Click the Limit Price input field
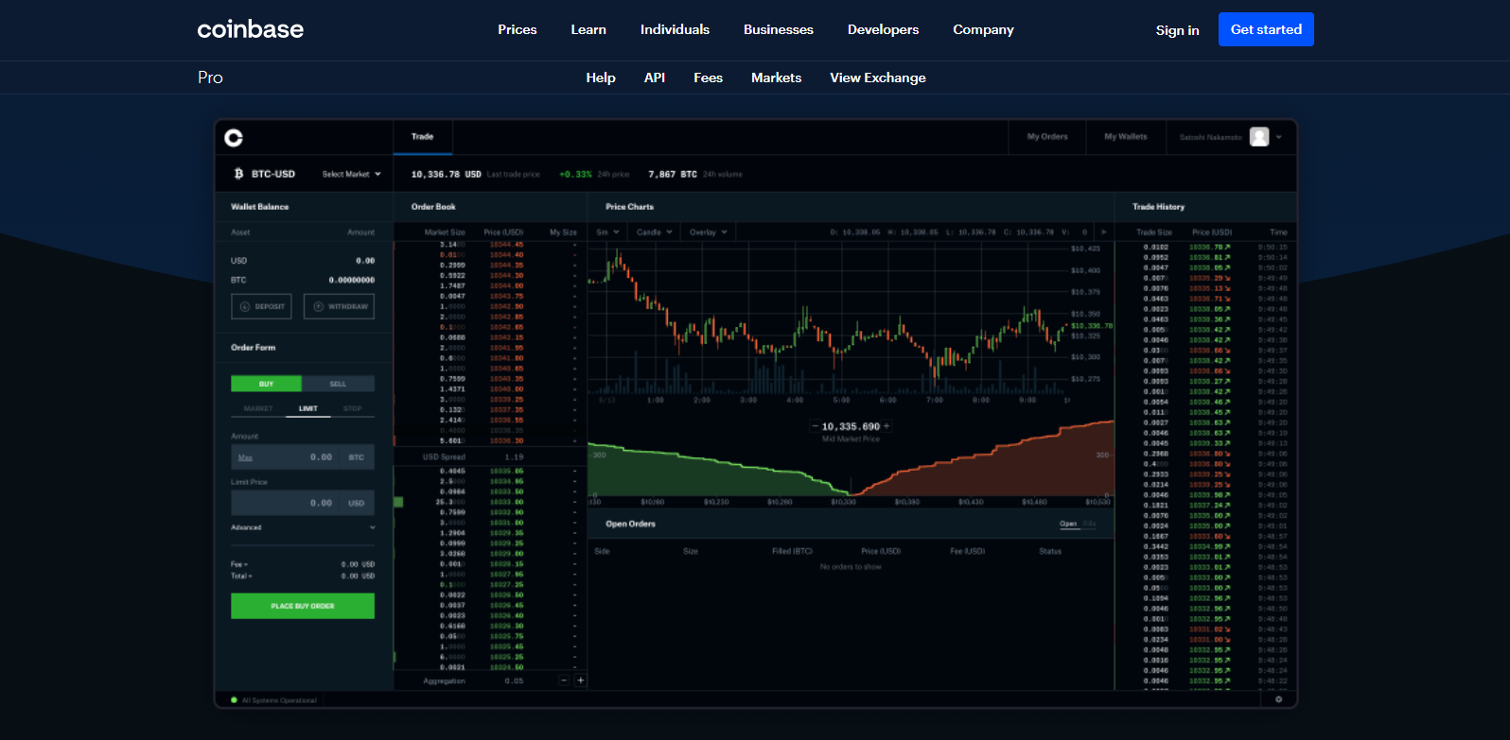 click(x=303, y=503)
